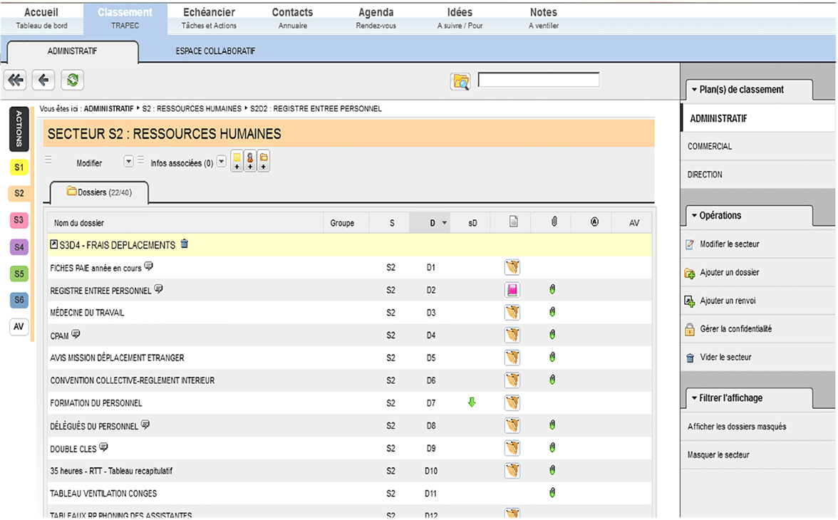This screenshot has width=838, height=520.
Task: Open folder icon of FICHES PAIE row
Action: click(512, 267)
